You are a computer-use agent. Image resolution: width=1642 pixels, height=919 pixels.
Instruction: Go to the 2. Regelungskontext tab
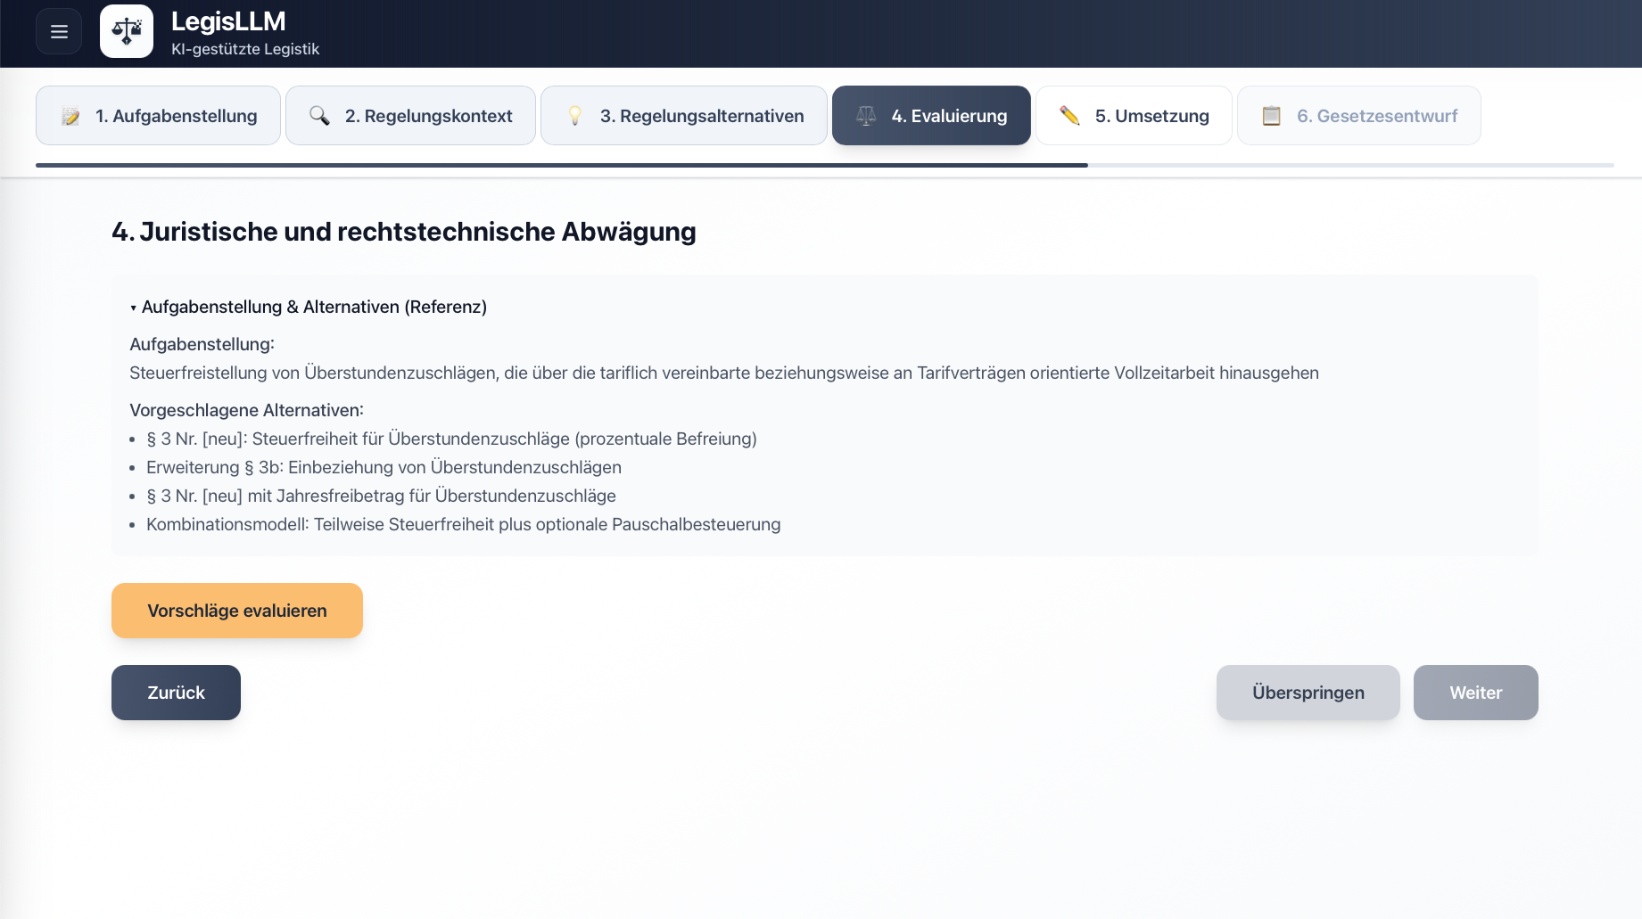(x=428, y=116)
